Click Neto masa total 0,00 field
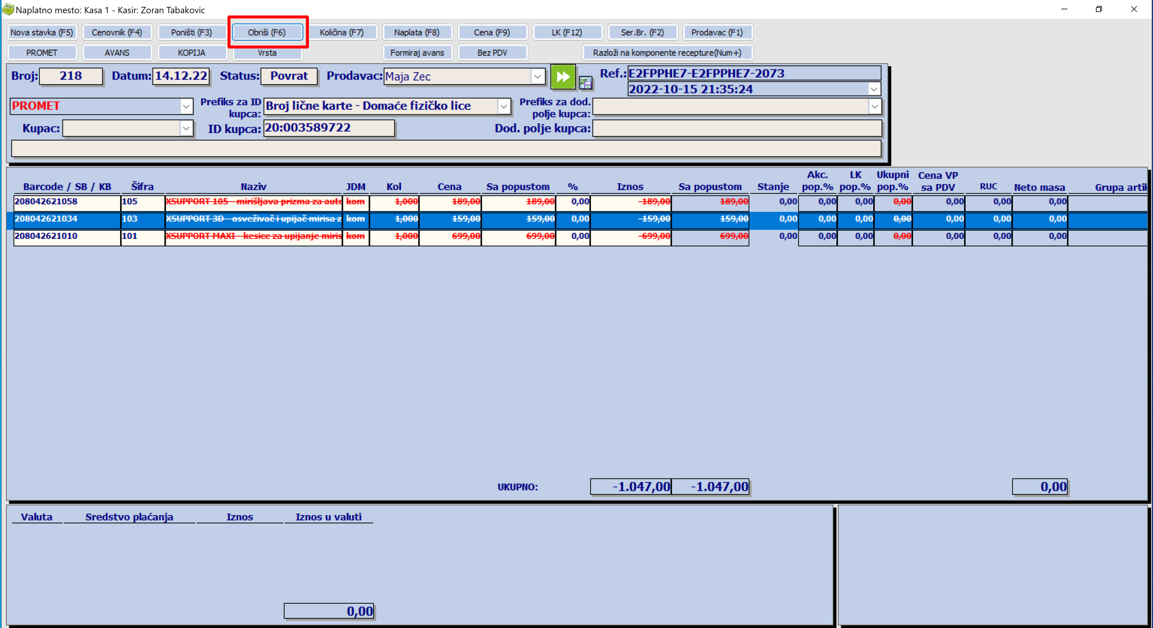The width and height of the screenshot is (1153, 628). [1040, 487]
